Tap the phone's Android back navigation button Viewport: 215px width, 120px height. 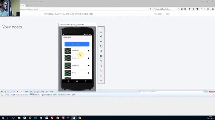[68, 81]
